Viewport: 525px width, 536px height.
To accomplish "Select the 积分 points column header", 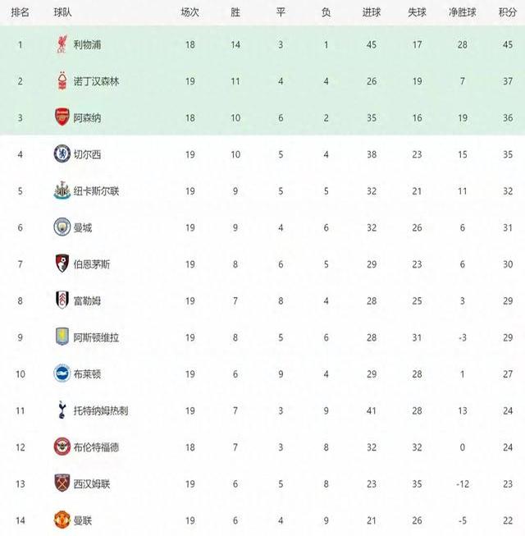I will coord(507,12).
